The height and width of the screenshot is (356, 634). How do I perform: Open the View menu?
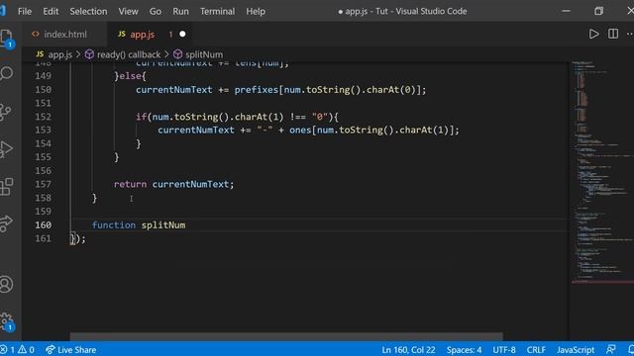coord(128,11)
